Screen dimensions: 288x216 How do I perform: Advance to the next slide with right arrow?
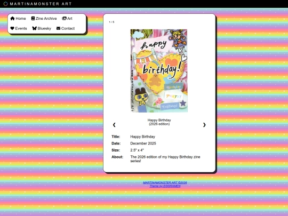[x=204, y=125]
